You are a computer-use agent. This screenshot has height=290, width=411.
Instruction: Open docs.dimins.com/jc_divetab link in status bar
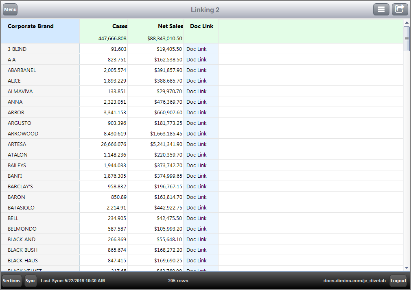point(354,280)
